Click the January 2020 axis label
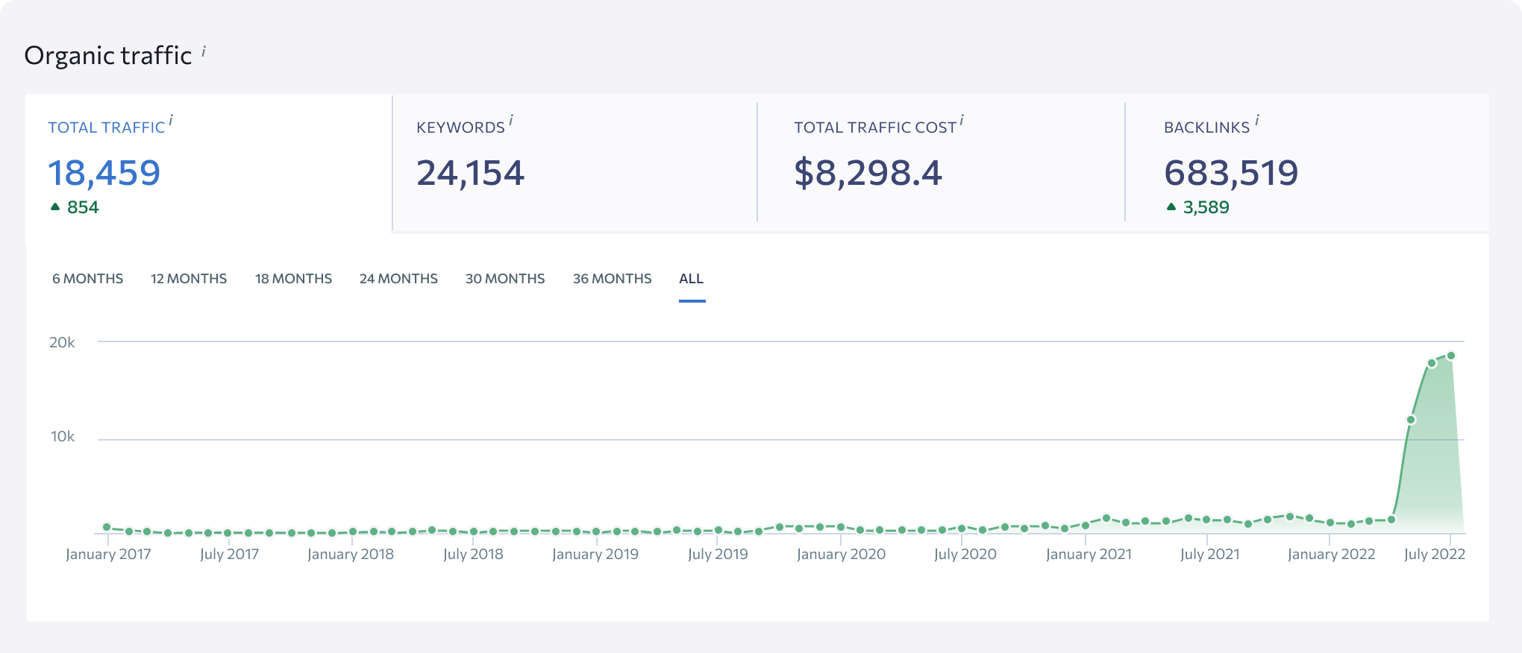Screen dimensions: 1522x653 pyautogui.click(x=841, y=555)
